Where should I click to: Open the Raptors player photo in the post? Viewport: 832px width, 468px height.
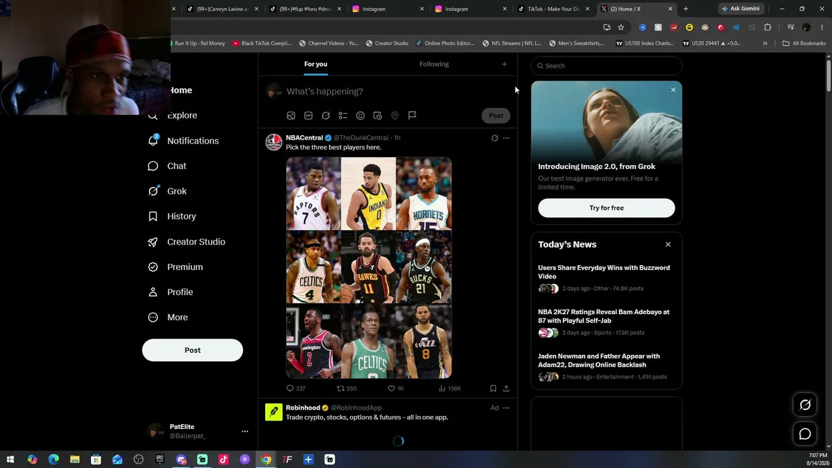(313, 194)
